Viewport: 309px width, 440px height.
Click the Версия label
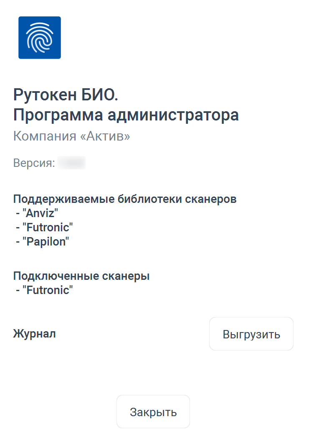coord(34,163)
